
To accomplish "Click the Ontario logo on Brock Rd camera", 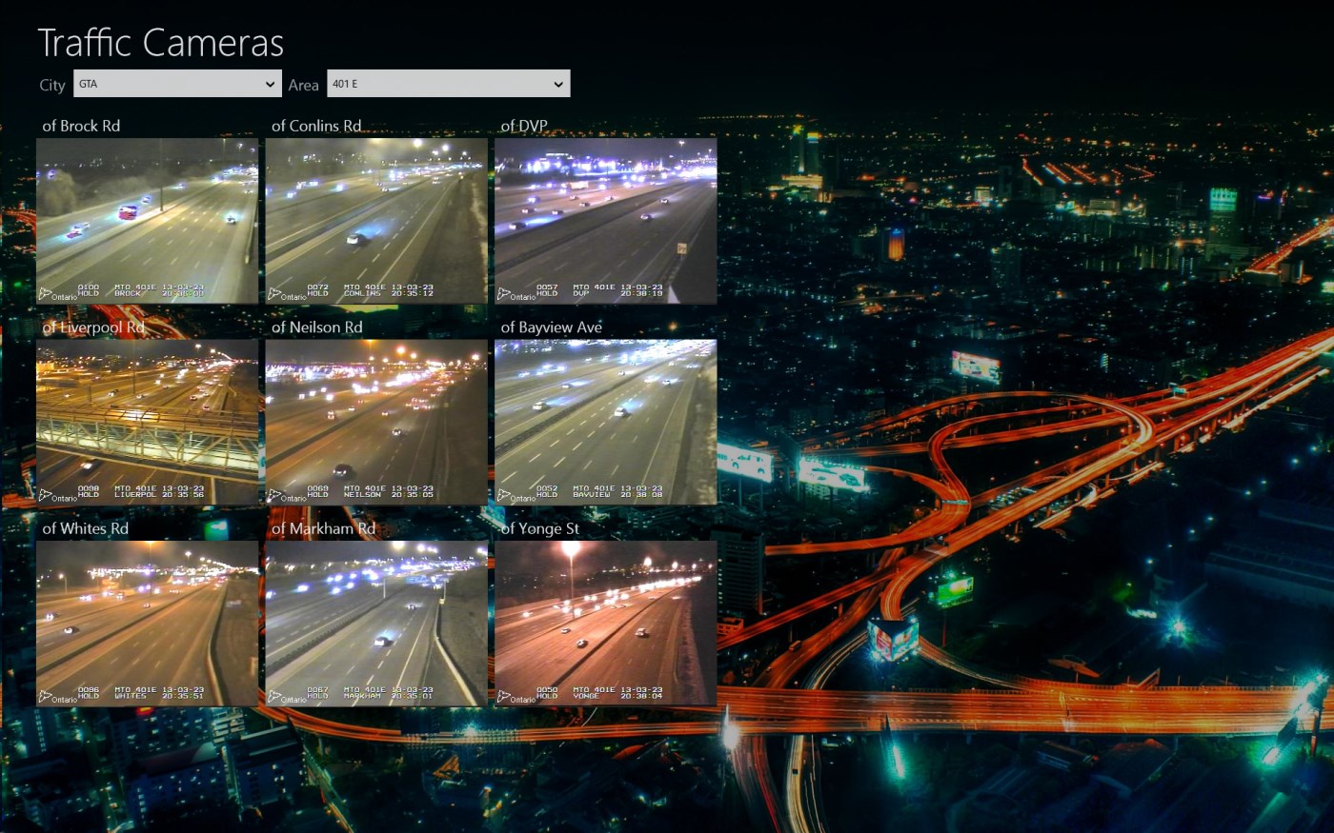I will pos(58,295).
